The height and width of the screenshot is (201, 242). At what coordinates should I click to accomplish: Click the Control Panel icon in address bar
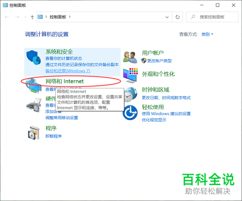(40, 17)
